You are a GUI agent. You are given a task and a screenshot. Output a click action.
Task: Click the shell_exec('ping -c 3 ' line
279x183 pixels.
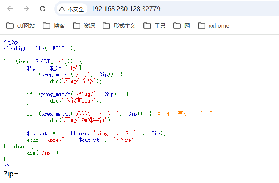[96, 133]
